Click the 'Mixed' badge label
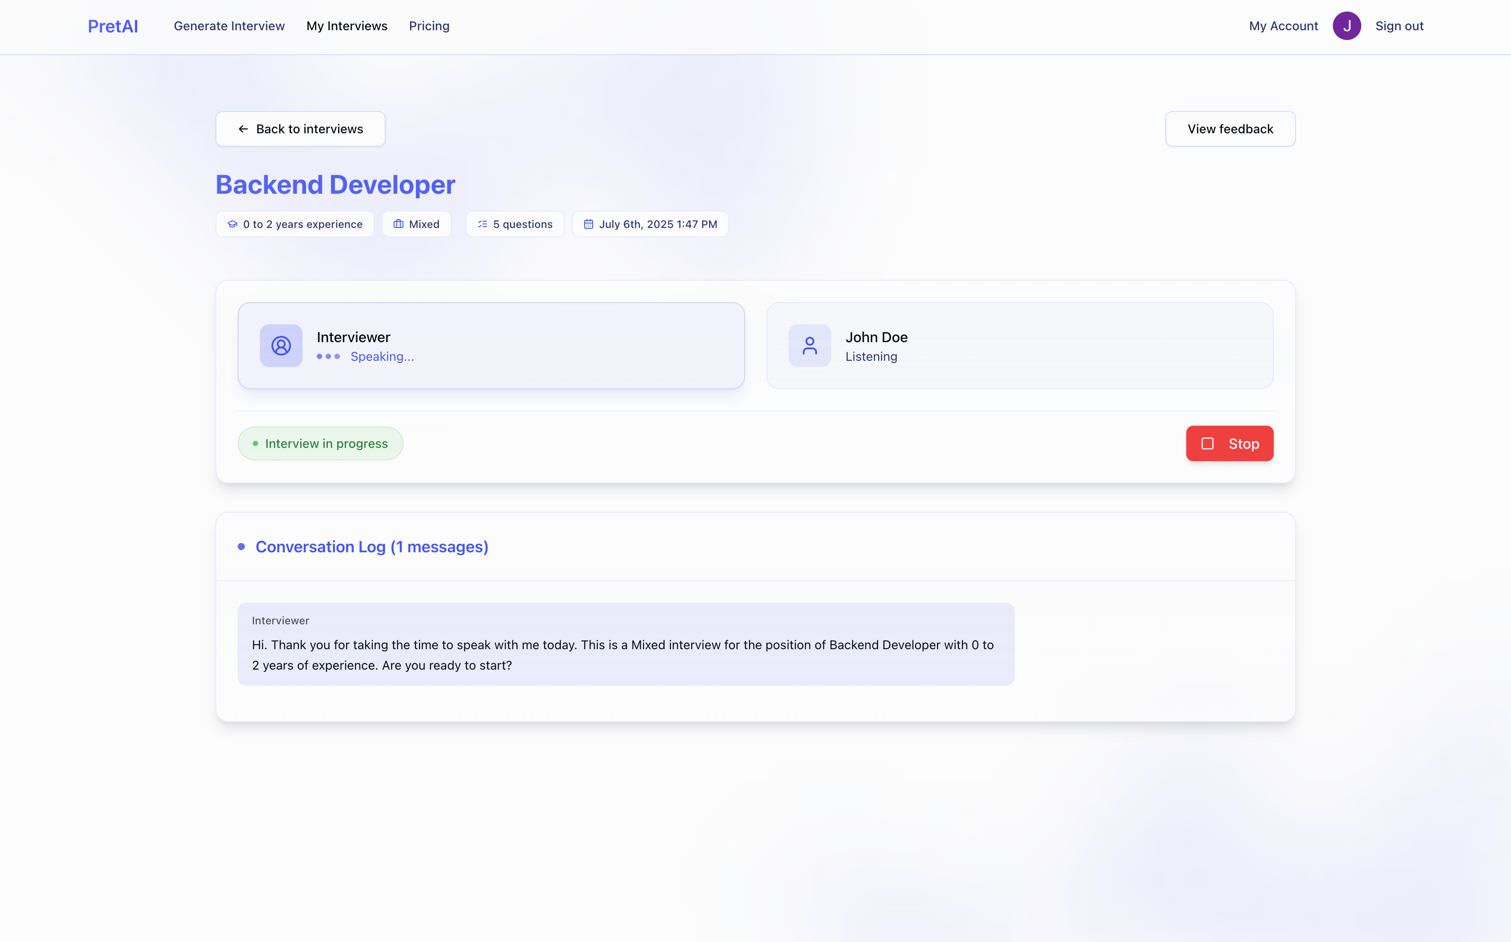The image size is (1511, 942). [424, 224]
